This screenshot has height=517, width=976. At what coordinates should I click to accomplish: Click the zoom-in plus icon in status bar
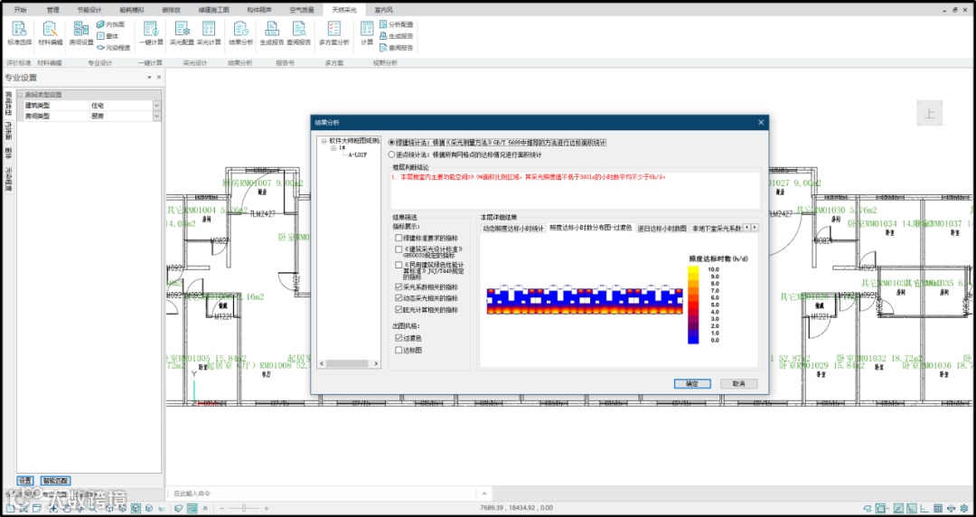tap(267, 508)
